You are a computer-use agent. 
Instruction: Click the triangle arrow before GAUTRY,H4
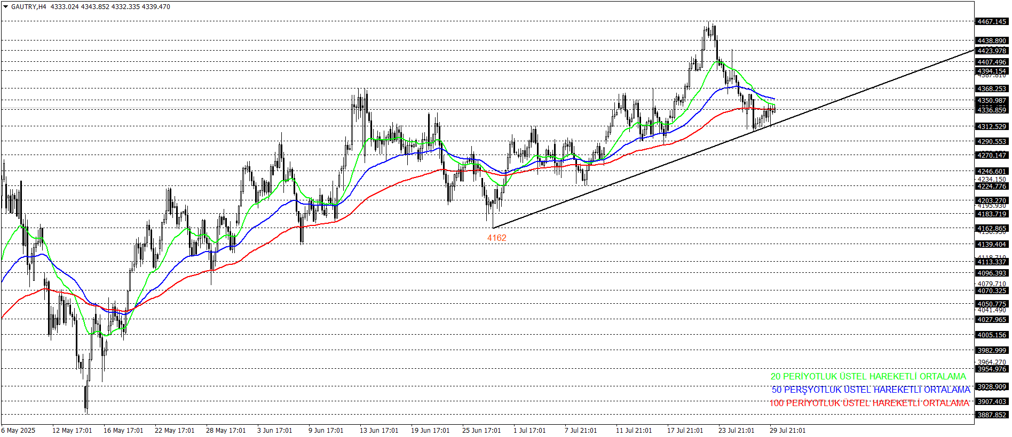click(x=5, y=7)
